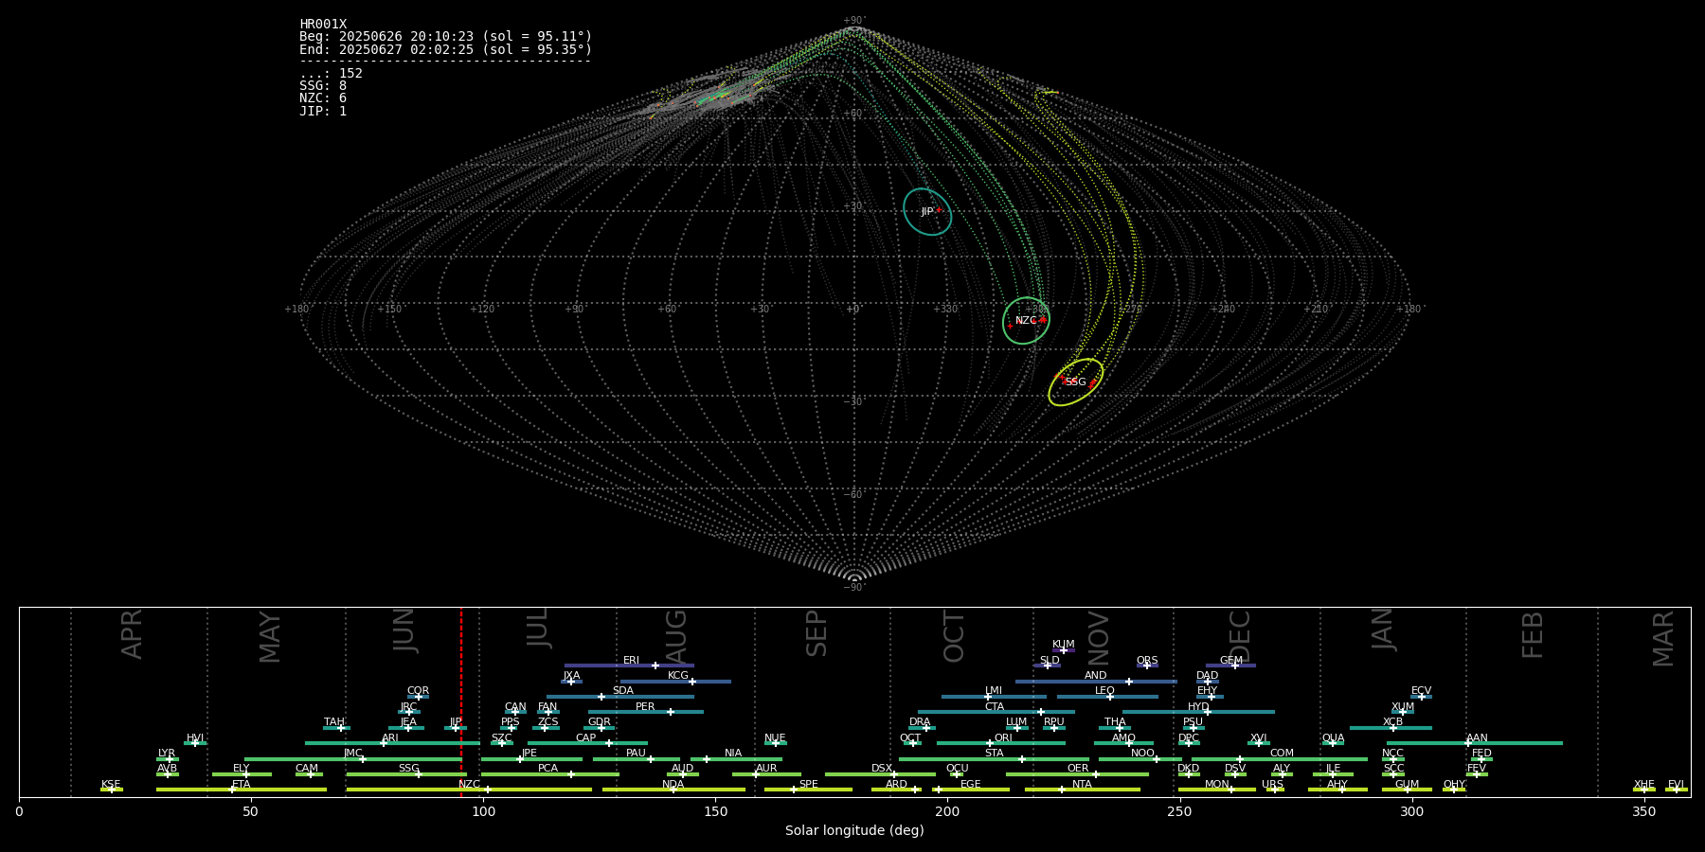Image resolution: width=1705 pixels, height=852 pixels.
Task: Select the Beg: 20250626 20:10:23 line
Action: (445, 37)
